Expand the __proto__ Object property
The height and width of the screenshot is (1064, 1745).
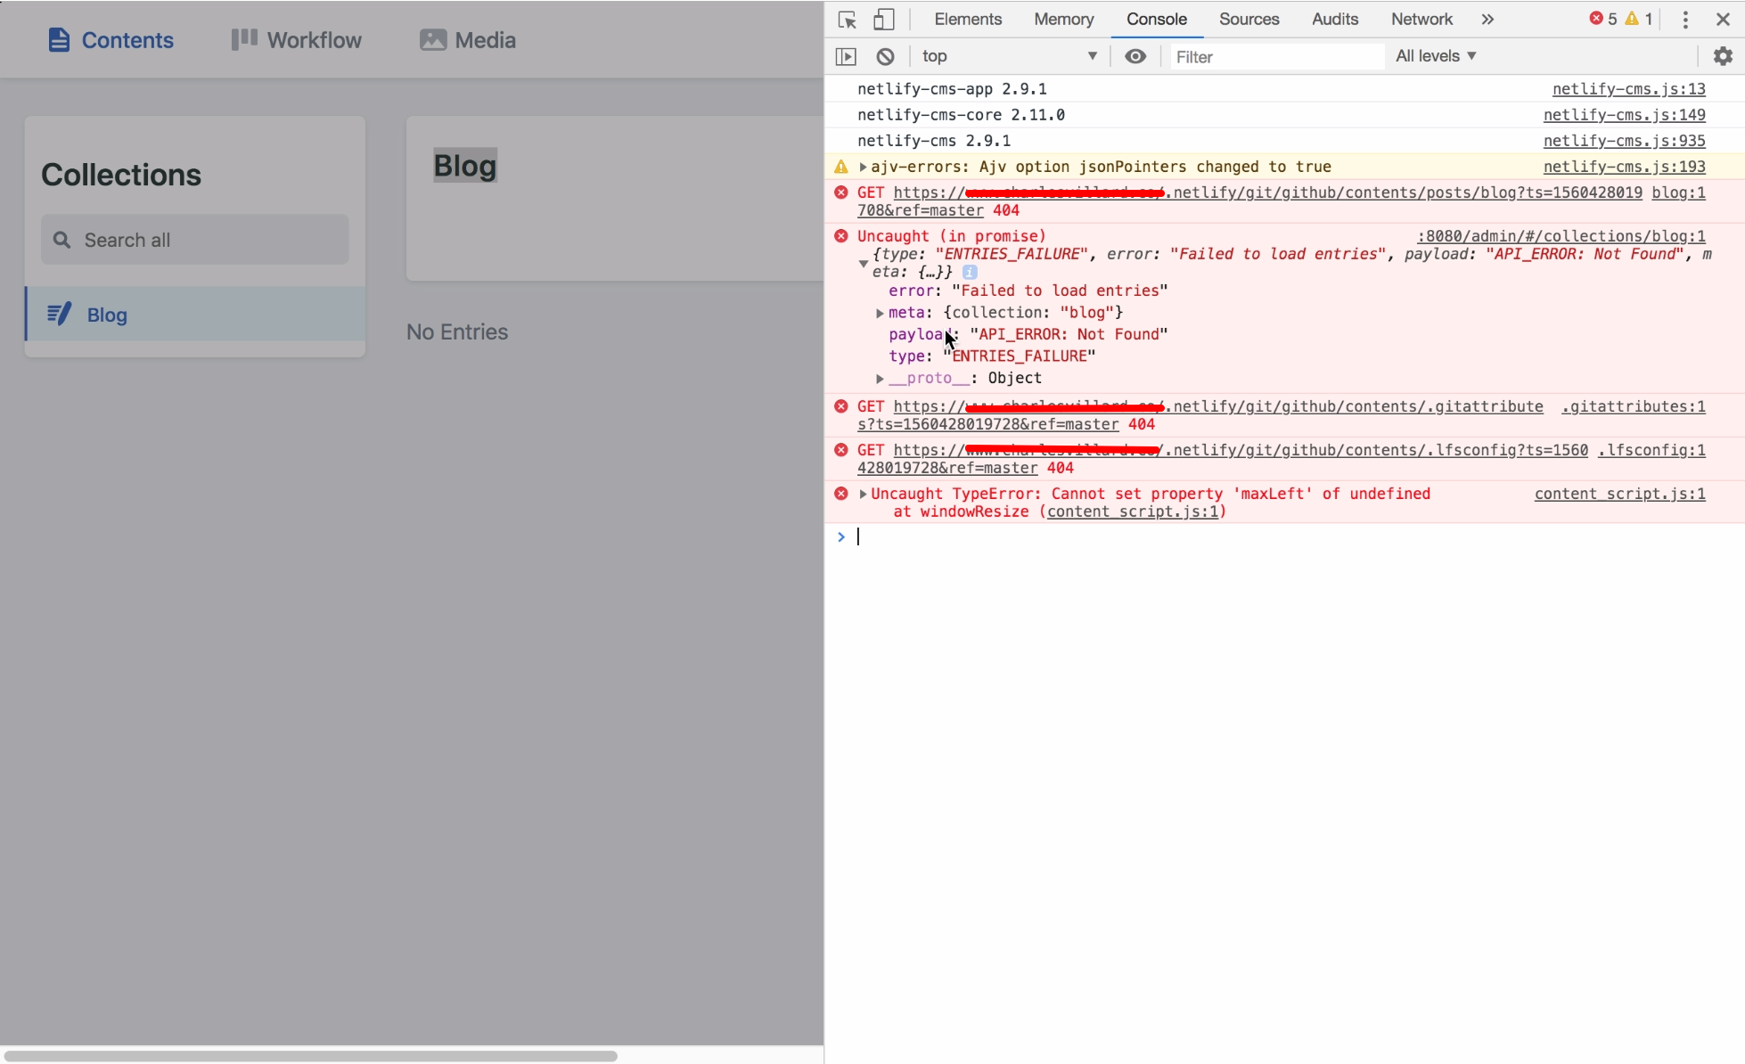tap(880, 379)
